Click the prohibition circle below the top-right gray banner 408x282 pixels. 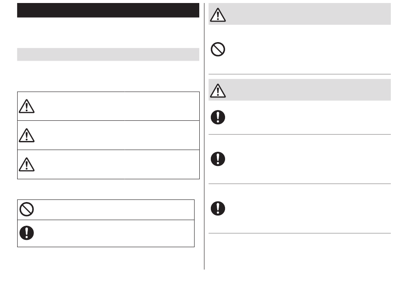[218, 49]
